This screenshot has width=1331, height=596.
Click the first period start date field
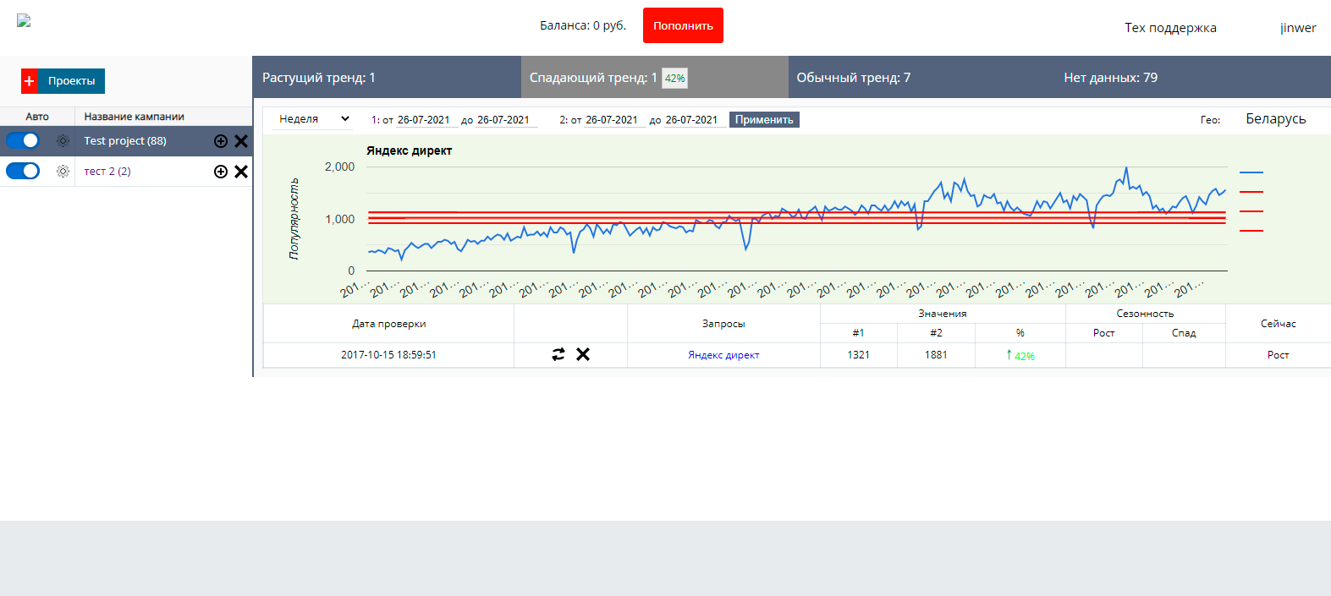(423, 120)
